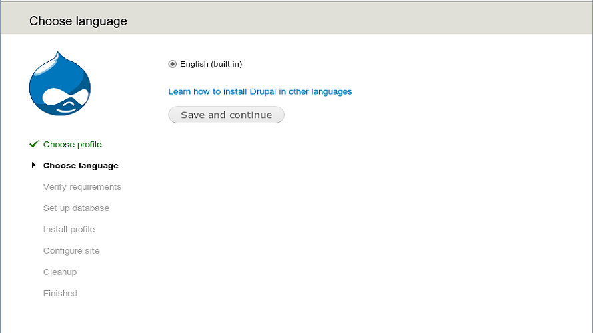Screen dimensions: 593x333
Task: Click the word Drupal in the help link
Action: coord(263,91)
